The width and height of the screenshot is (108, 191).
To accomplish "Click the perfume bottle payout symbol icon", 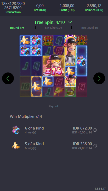I will 16,130.
